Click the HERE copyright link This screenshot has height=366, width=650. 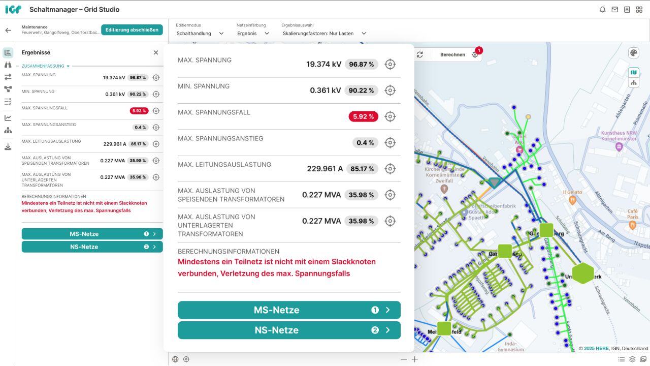tap(596, 348)
